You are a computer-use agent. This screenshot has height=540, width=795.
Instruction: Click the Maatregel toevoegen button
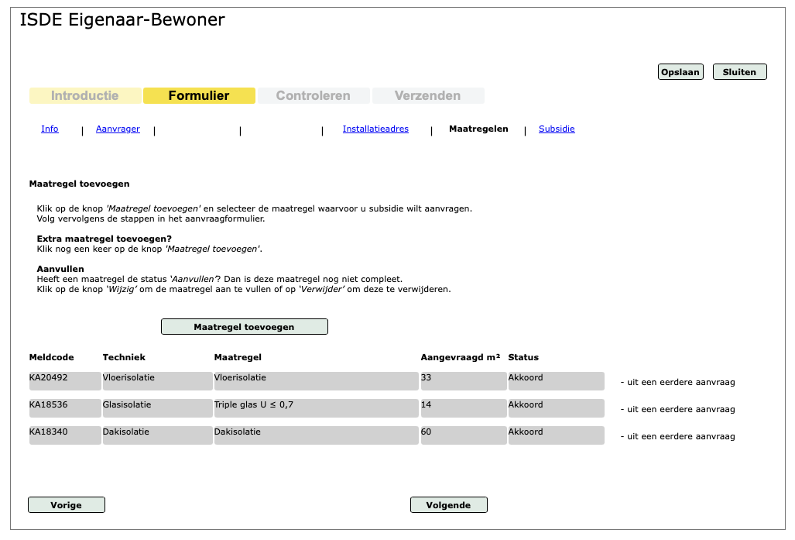[244, 327]
